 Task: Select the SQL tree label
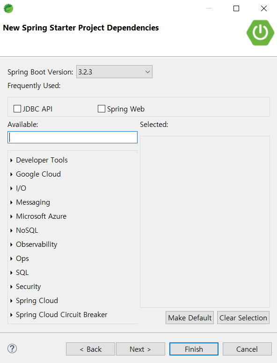[22, 273]
